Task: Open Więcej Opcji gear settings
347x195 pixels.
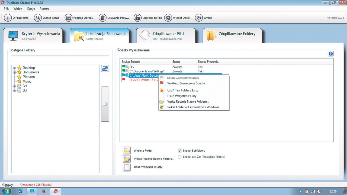Action: 179,18
